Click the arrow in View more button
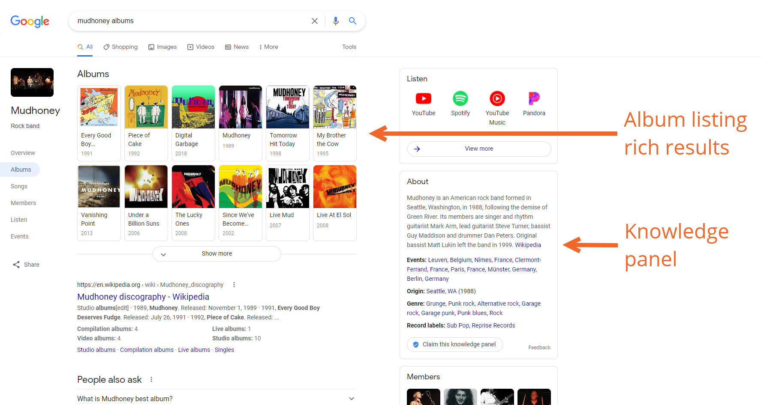 (417, 149)
